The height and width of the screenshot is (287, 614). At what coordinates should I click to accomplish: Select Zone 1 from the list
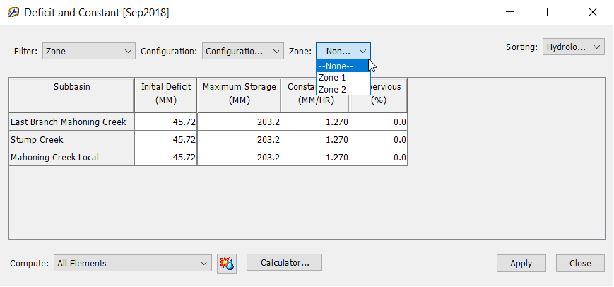point(343,78)
